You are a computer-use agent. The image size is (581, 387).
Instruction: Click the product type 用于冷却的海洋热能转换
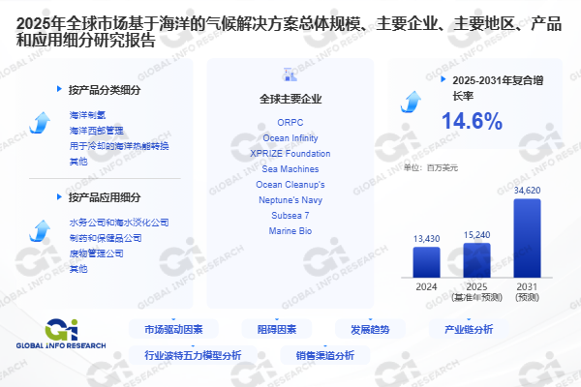[119, 146]
